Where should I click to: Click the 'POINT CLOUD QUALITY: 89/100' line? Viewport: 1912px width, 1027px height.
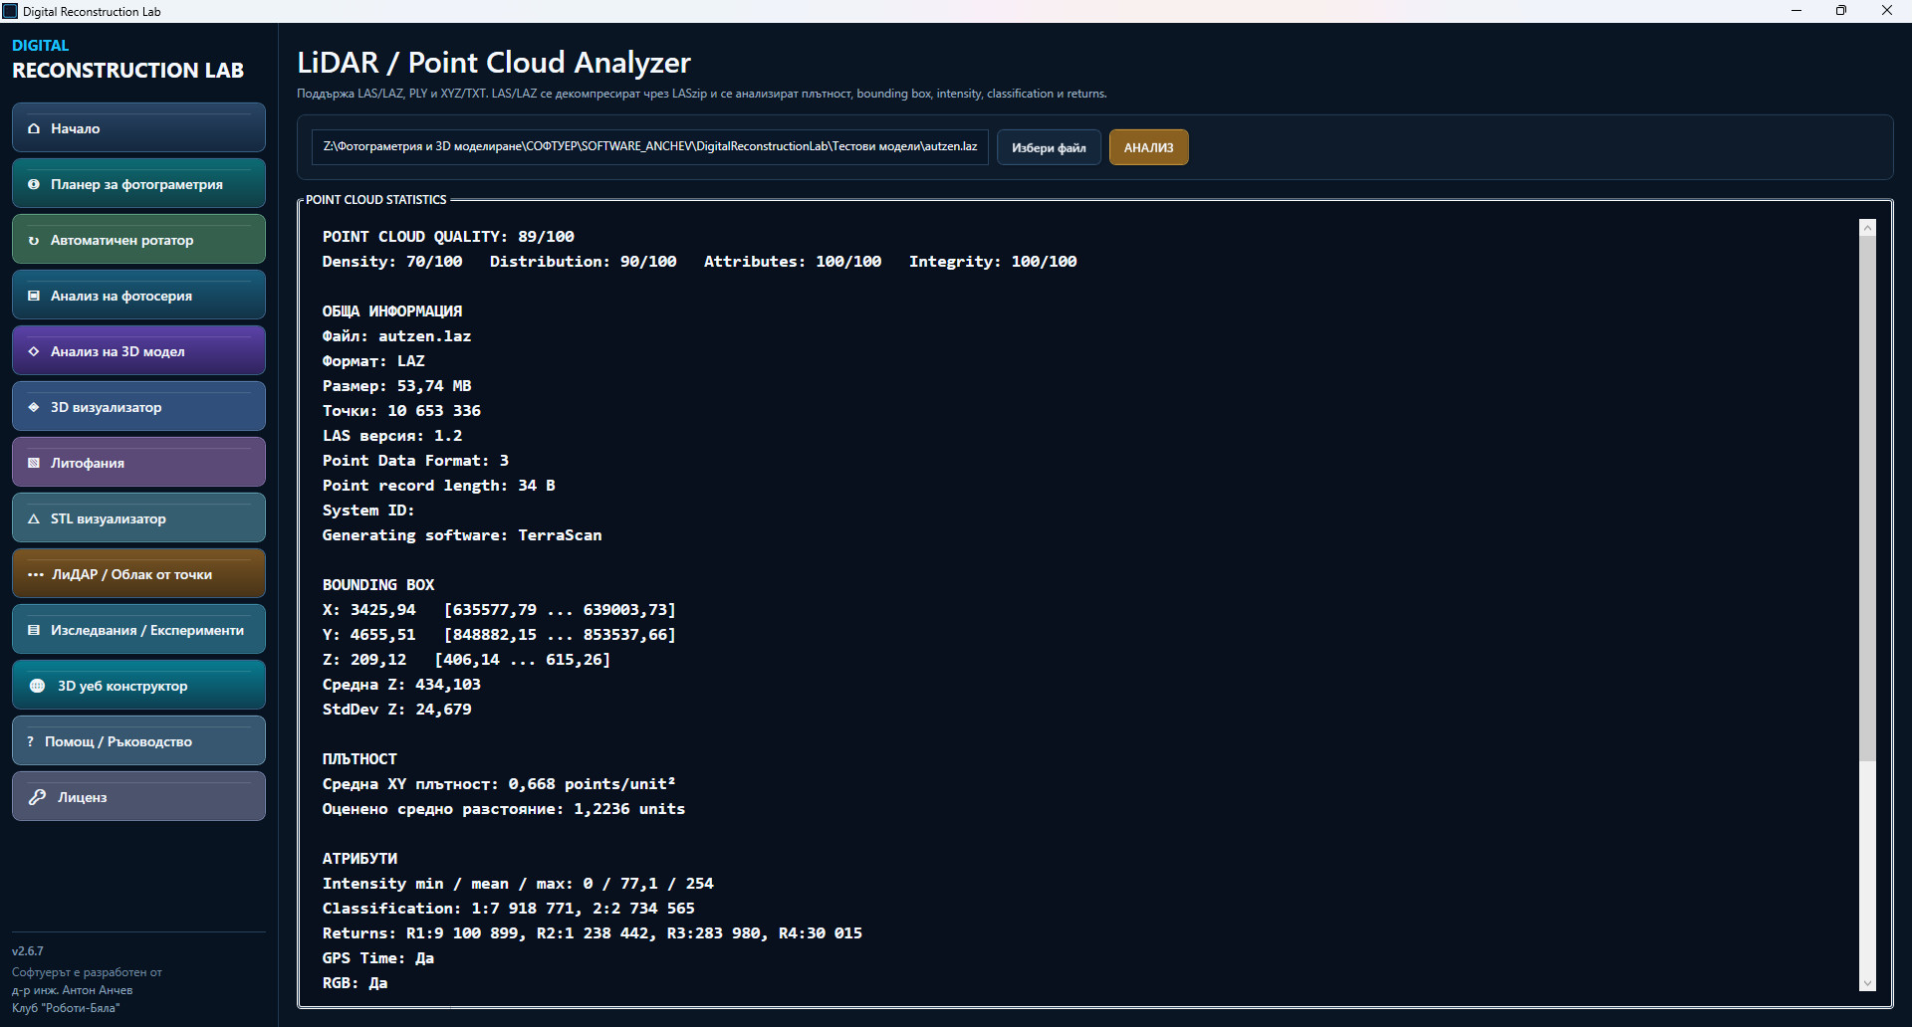point(448,237)
